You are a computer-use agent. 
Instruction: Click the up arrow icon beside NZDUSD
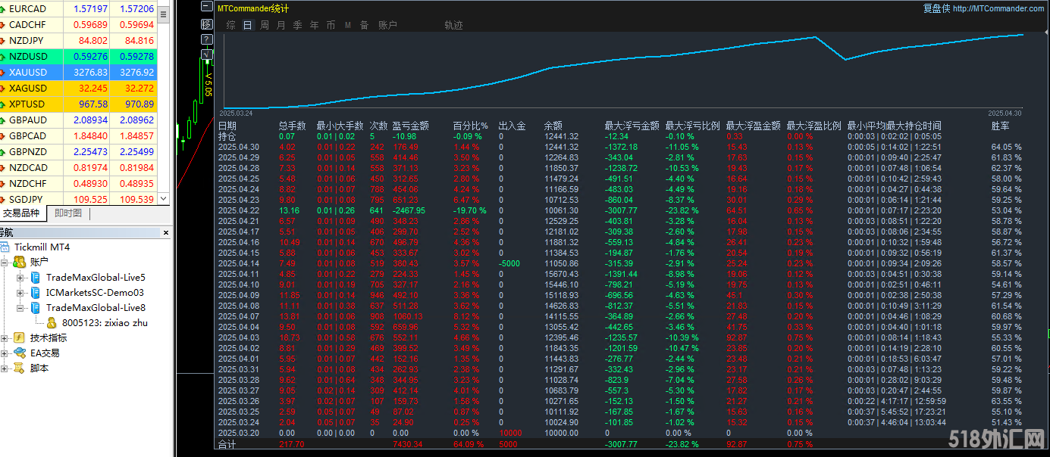2,57
